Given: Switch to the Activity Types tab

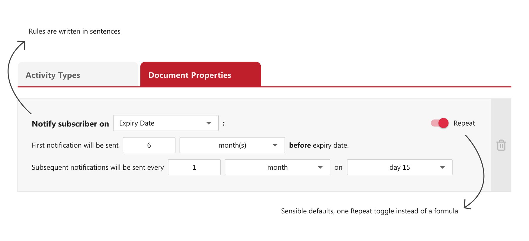Looking at the screenshot, I should point(78,75).
